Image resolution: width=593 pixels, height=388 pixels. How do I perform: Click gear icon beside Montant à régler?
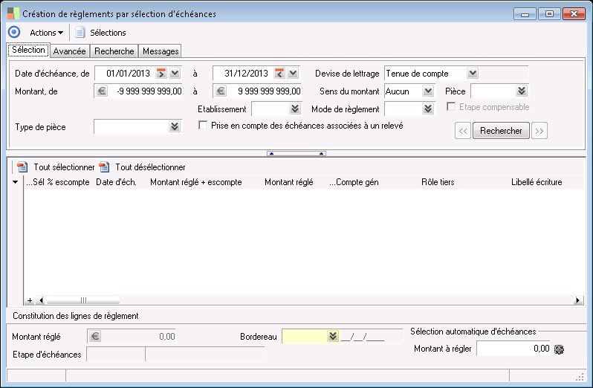point(559,349)
